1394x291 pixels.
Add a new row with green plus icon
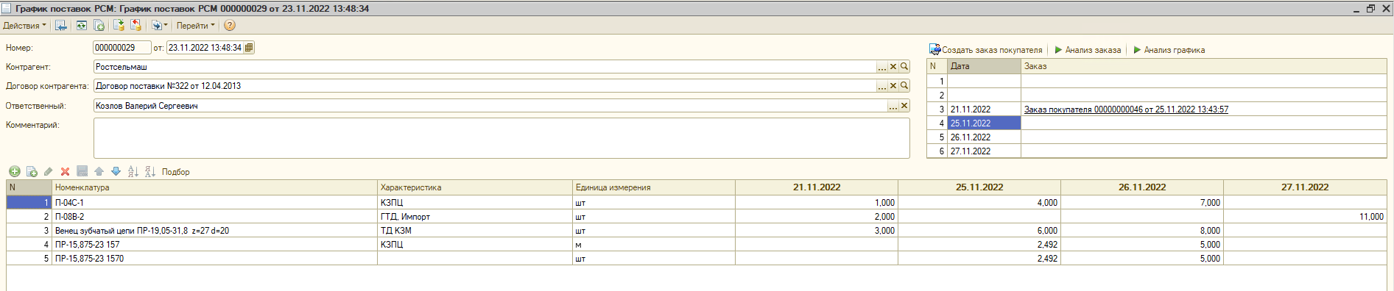14,172
